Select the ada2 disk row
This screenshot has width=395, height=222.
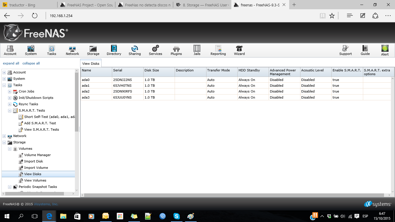pyautogui.click(x=236, y=91)
